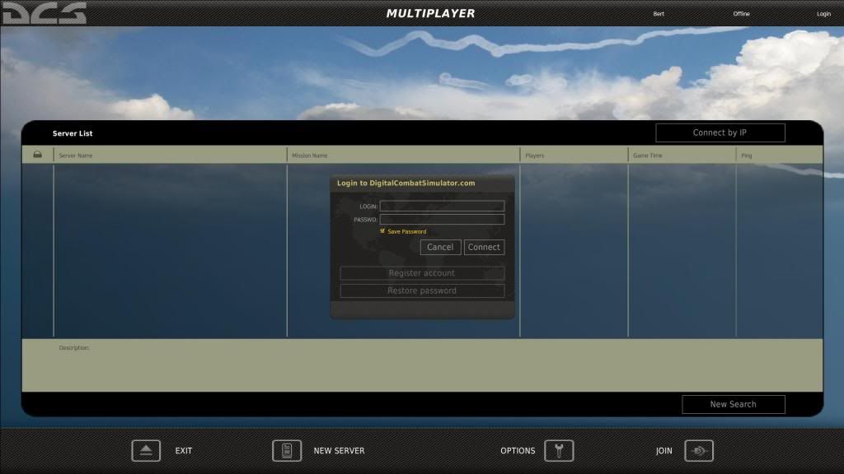Click the lock icon column header
This screenshot has width=844, height=474.
[x=37, y=155]
